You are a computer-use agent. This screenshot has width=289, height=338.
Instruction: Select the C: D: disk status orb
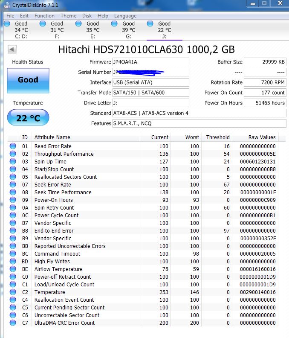tap(7, 23)
